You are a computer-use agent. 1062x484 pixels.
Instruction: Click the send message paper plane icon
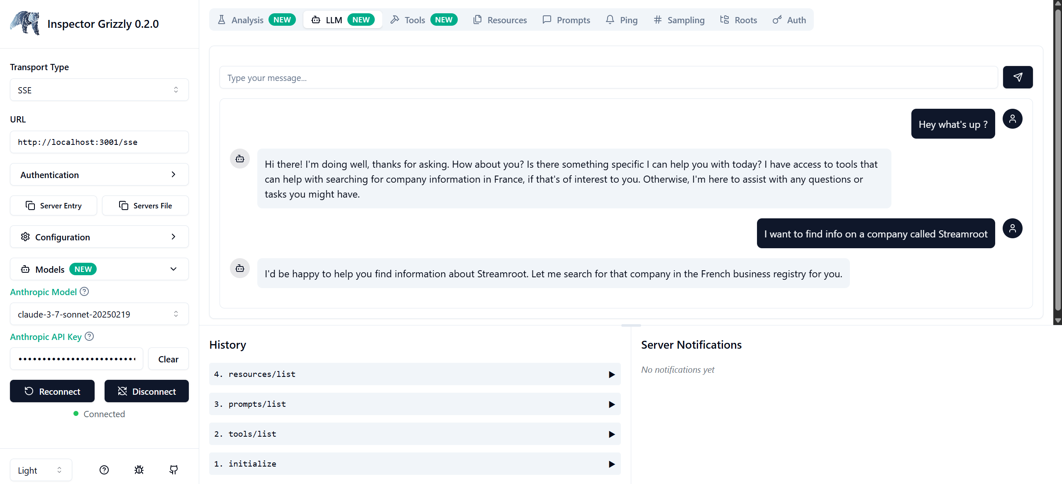(x=1017, y=77)
